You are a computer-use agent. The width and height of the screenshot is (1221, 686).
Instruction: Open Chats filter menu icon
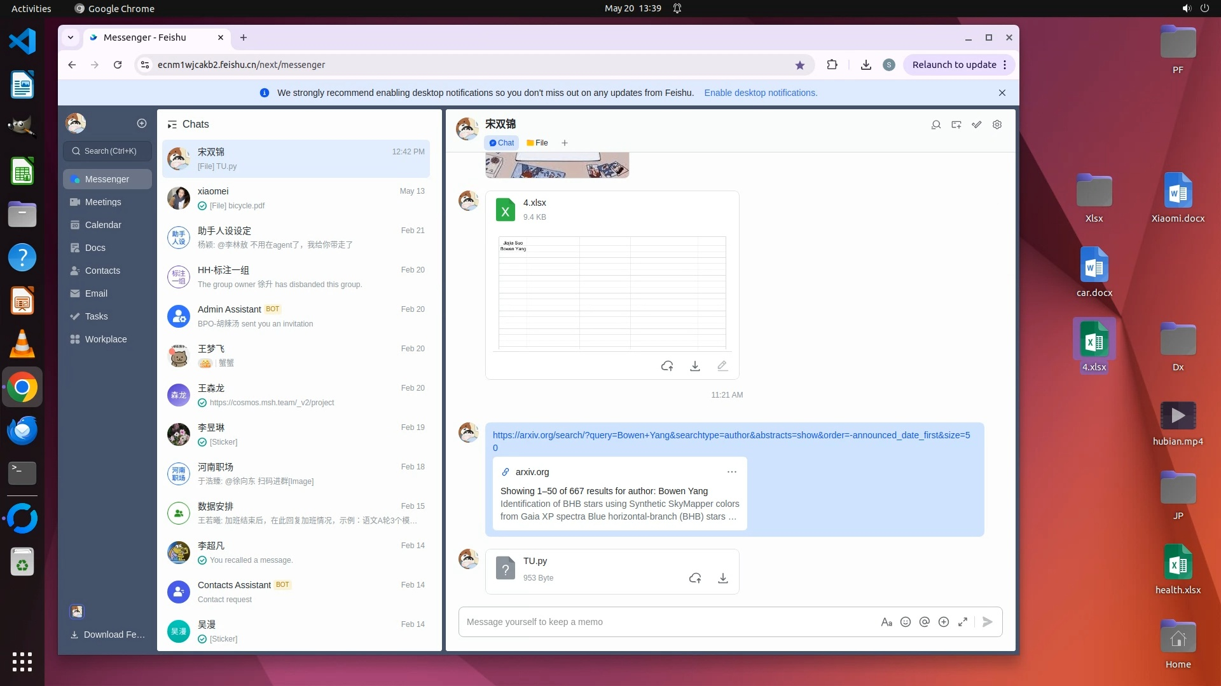(x=172, y=124)
